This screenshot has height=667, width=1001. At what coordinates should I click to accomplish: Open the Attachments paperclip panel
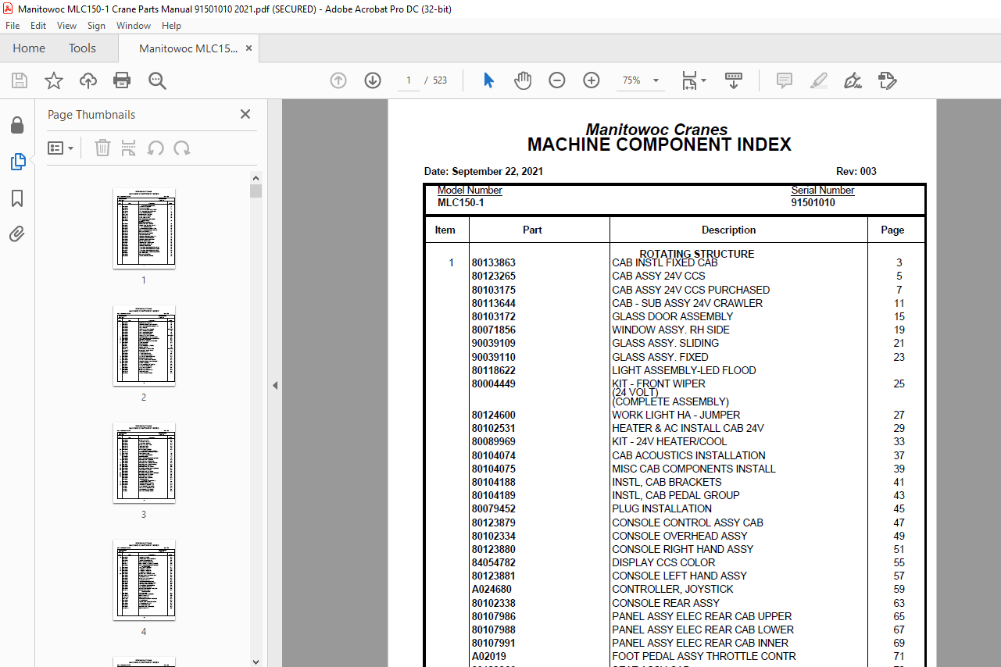[17, 234]
